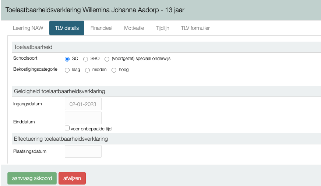
Task: Choose SBO as Schoolsoort
Action: (85, 59)
